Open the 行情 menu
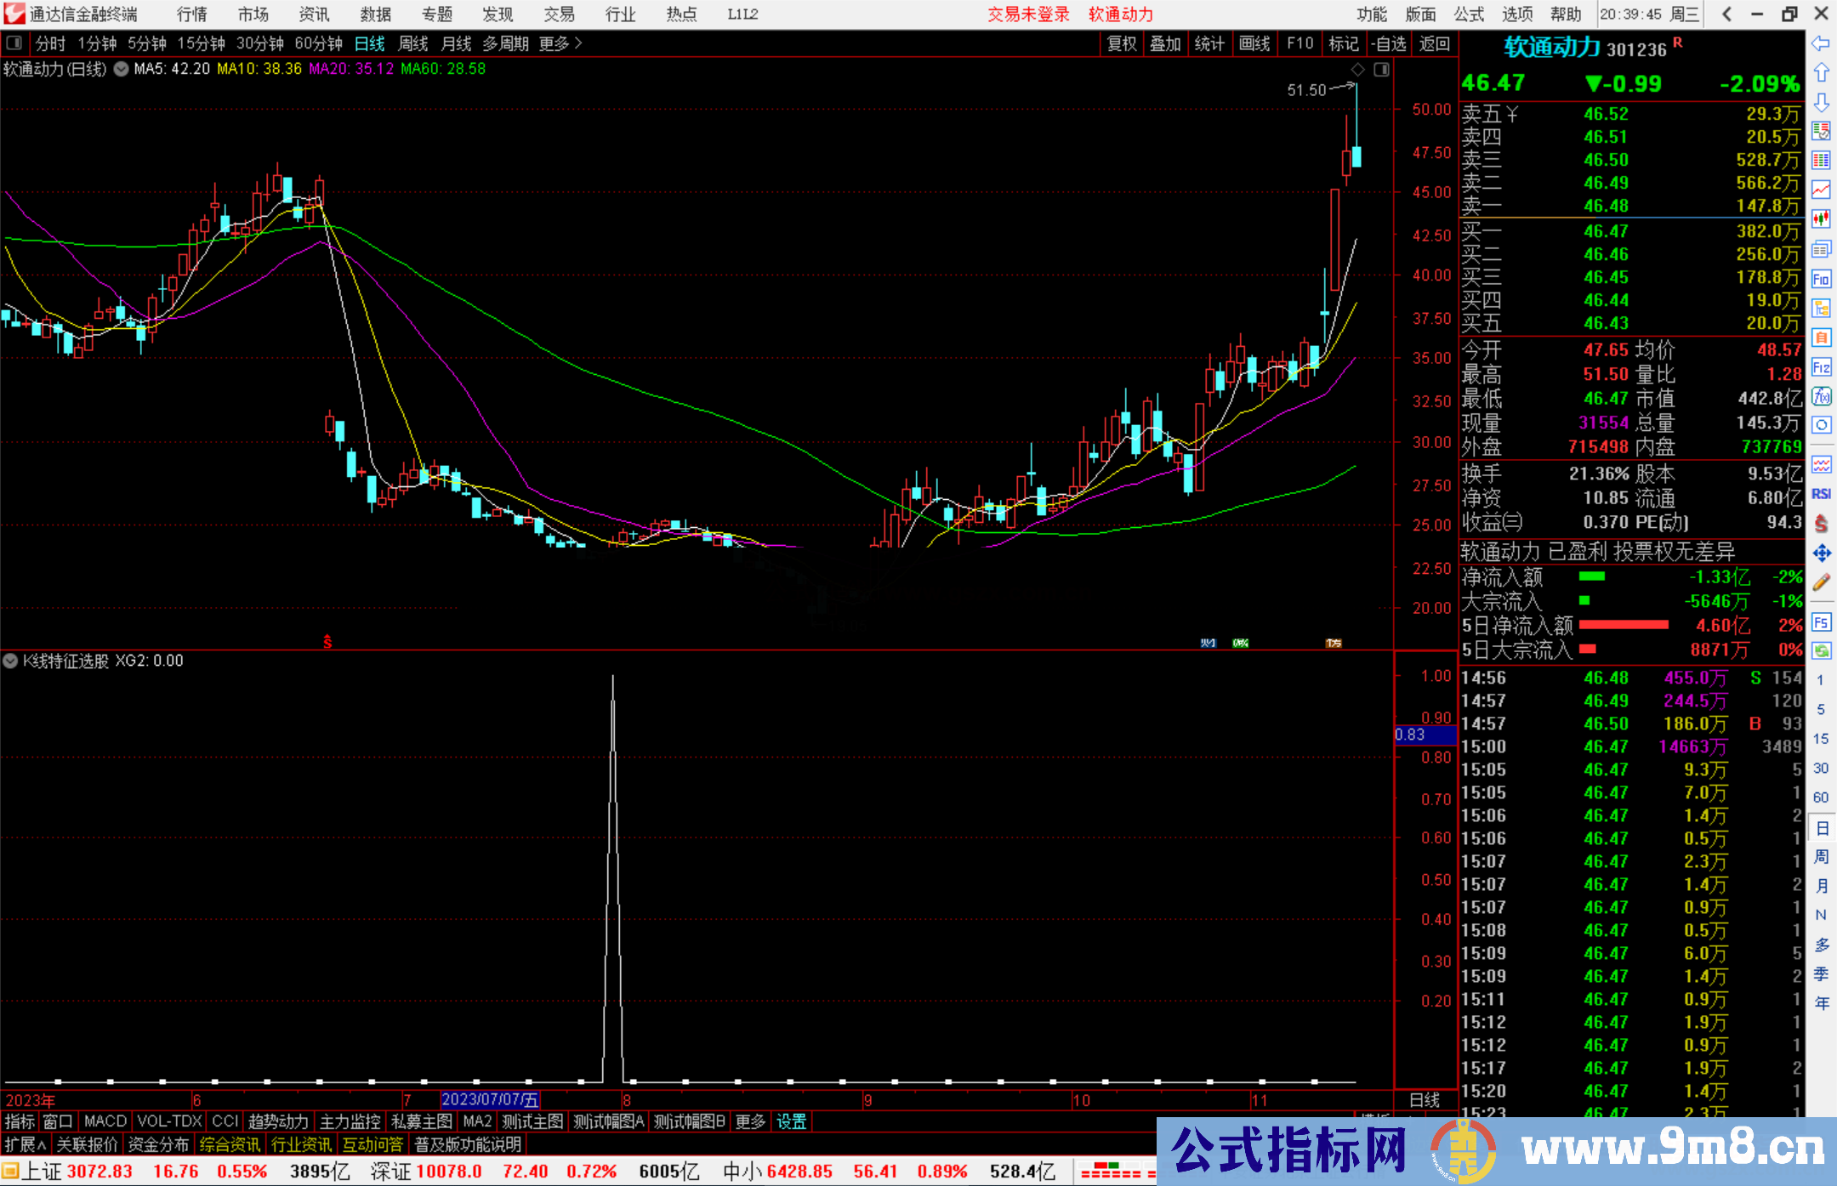The image size is (1837, 1186). (x=191, y=14)
